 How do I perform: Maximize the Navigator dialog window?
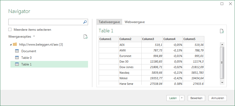[x=222, y=4]
